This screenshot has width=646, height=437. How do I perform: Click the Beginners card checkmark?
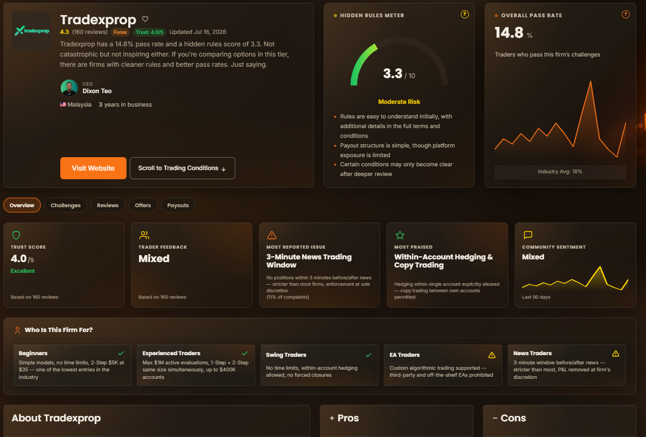click(121, 353)
